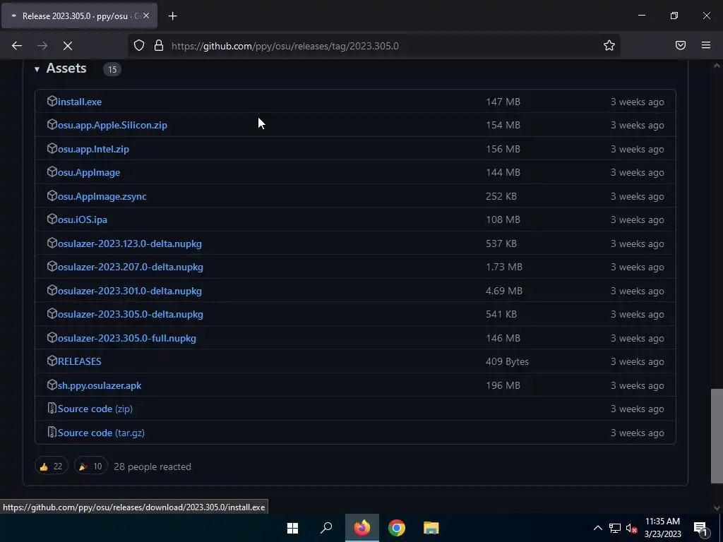Open osulazer-2023.301.0-delta.nupkg link
The width and height of the screenshot is (723, 542).
click(130, 291)
